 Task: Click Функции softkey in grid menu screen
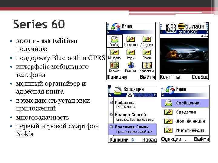[117, 77]
